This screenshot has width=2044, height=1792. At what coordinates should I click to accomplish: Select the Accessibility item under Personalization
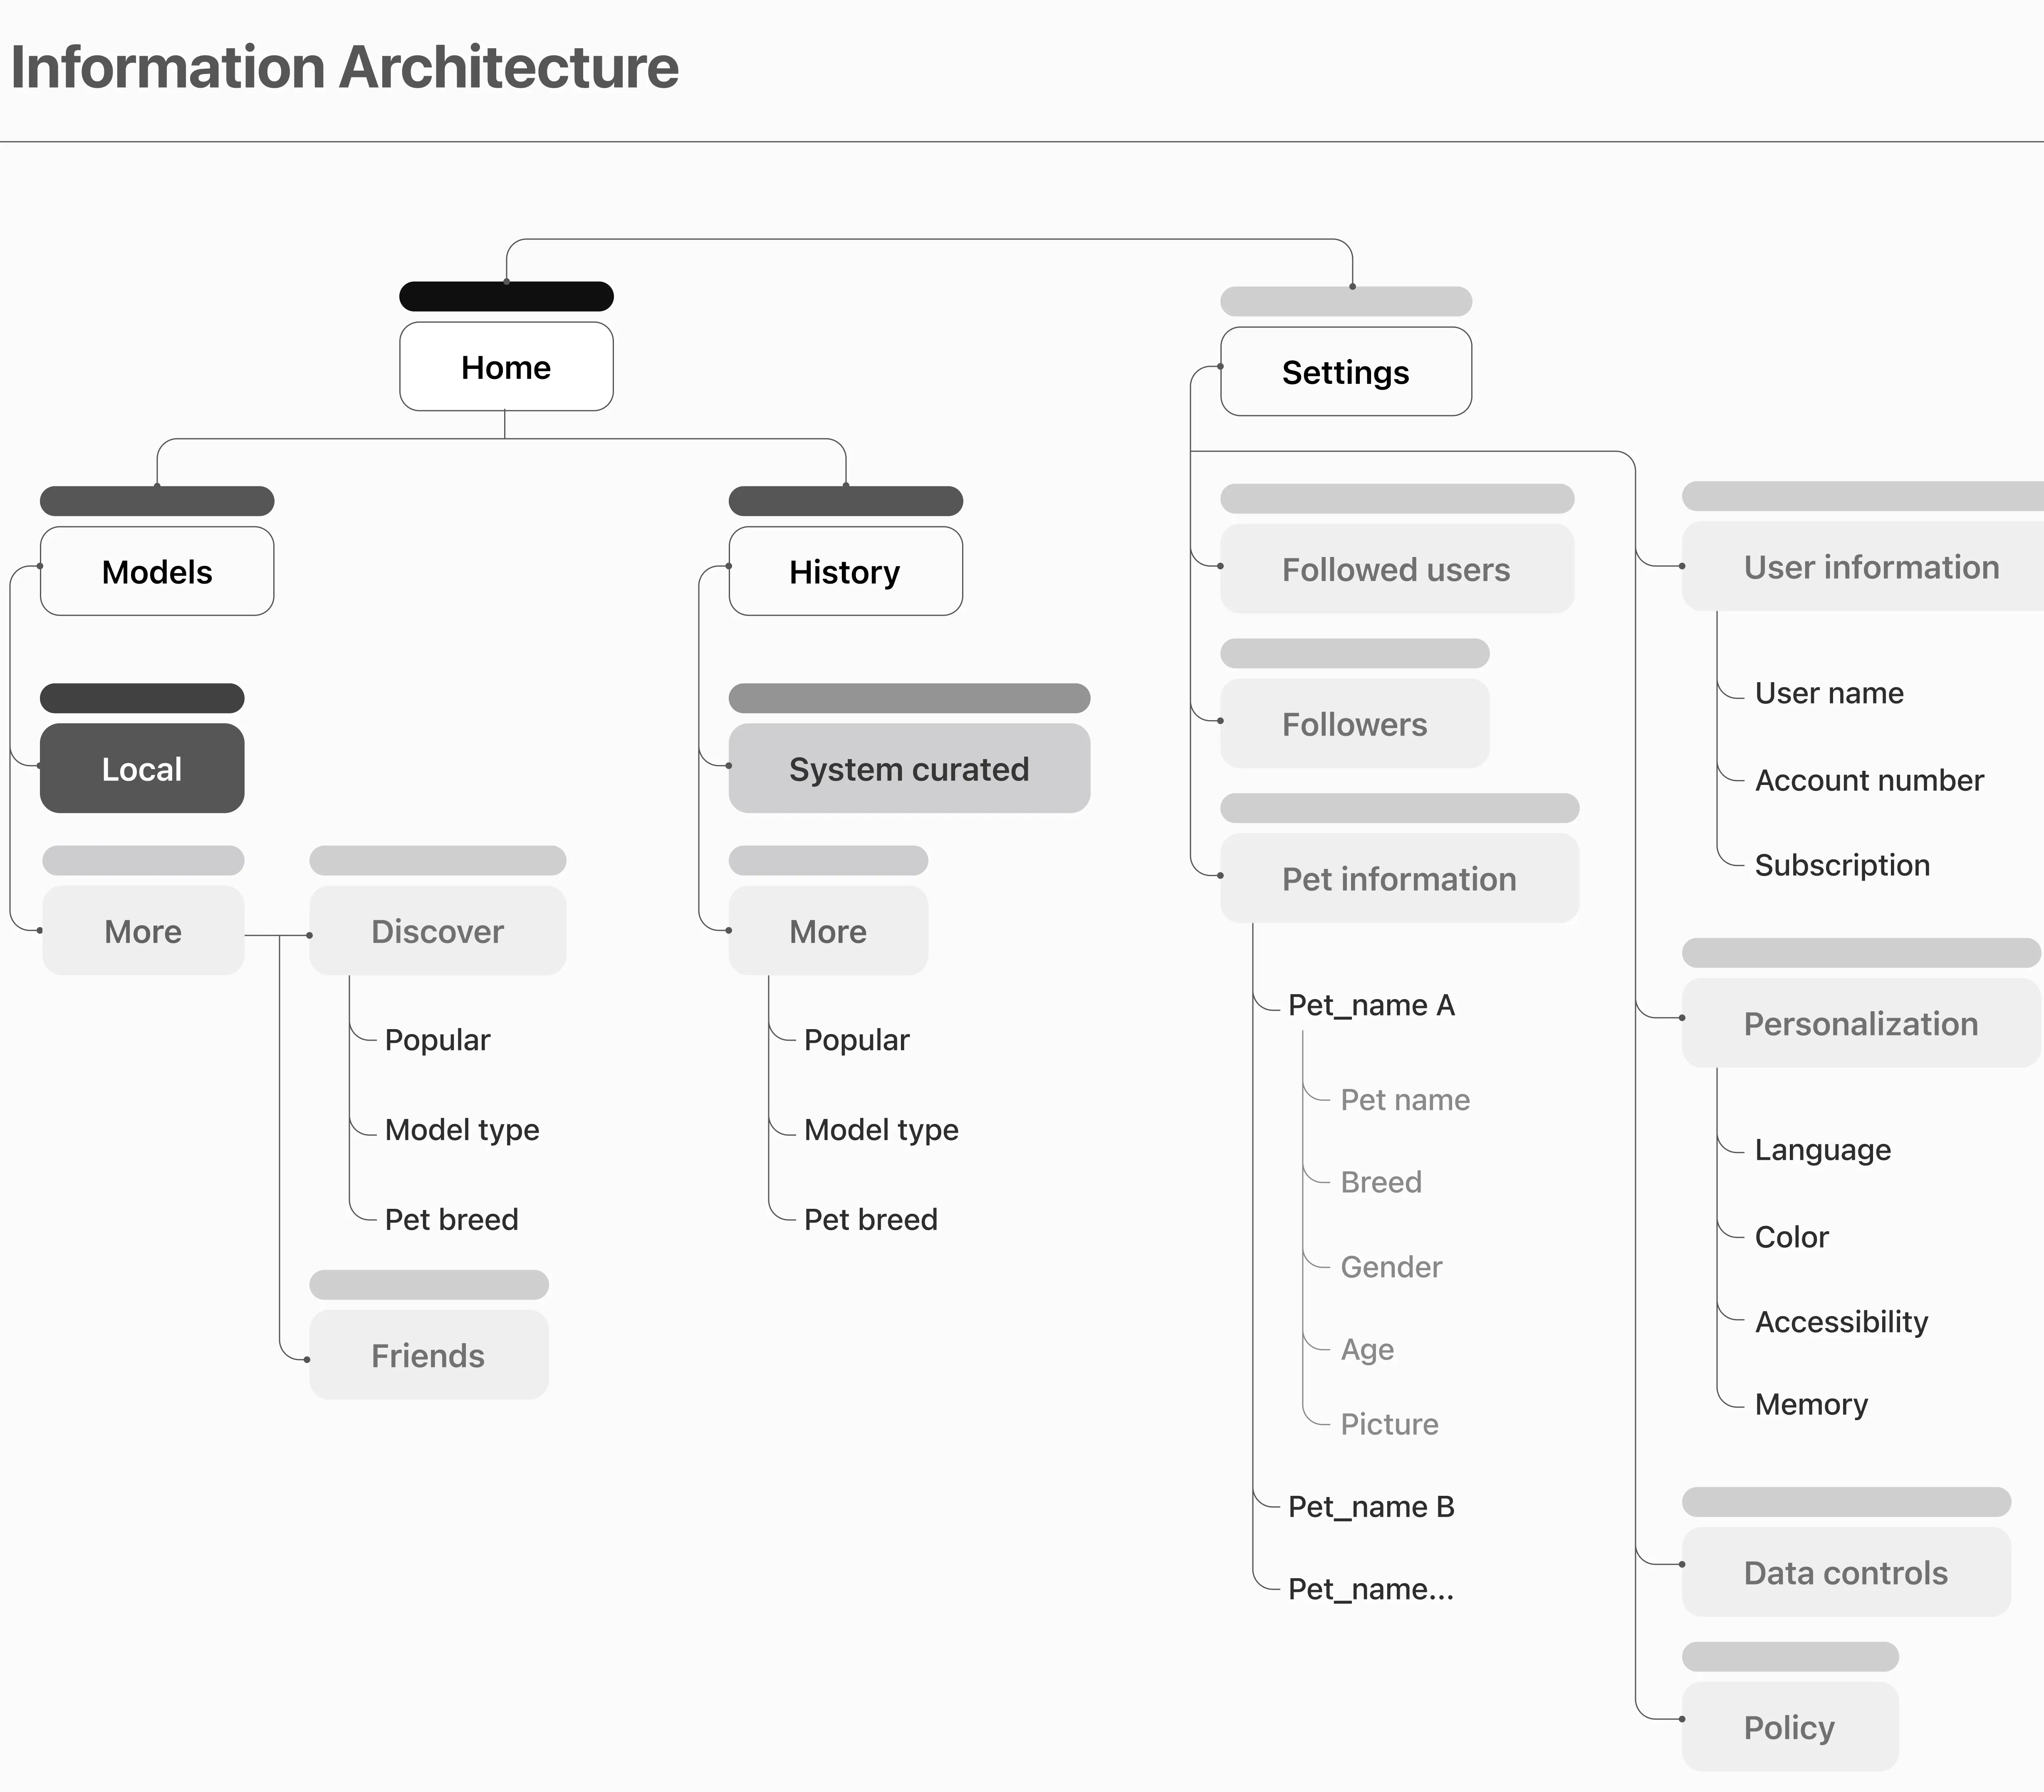point(1840,1321)
